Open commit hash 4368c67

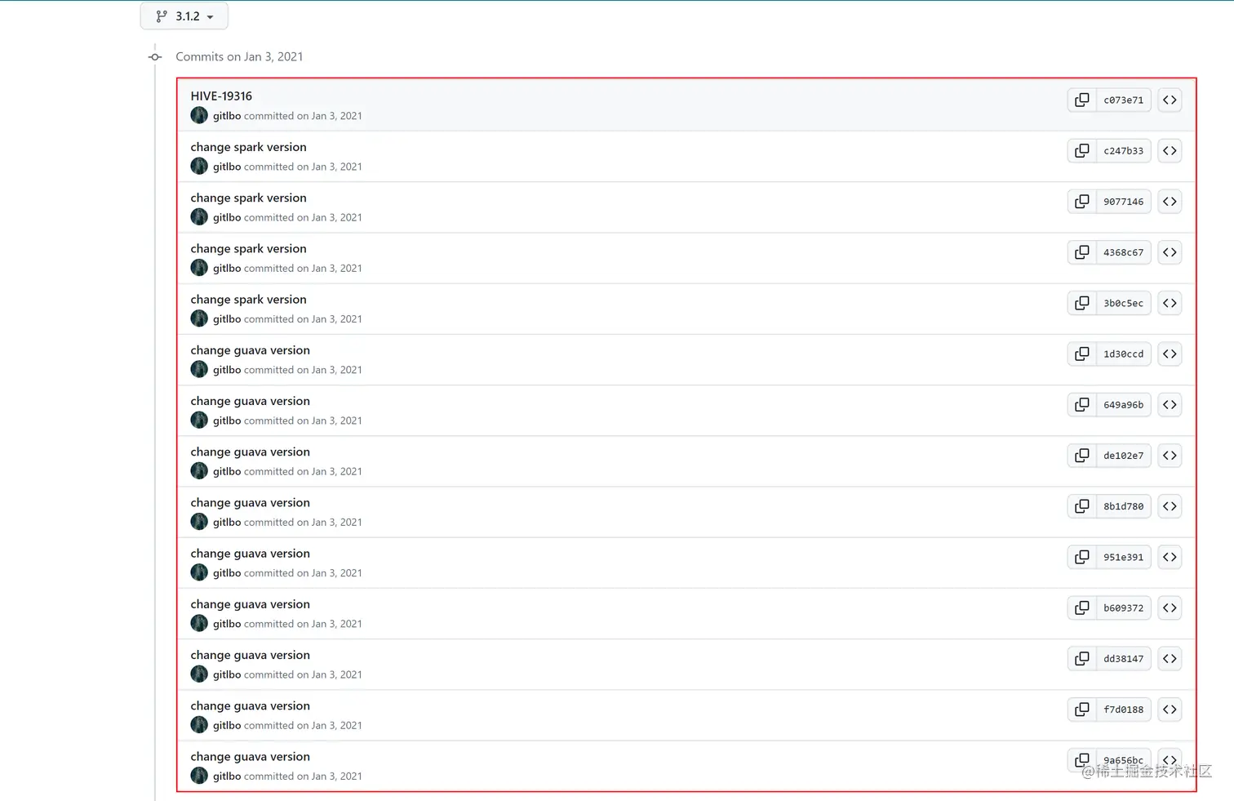tap(1124, 252)
